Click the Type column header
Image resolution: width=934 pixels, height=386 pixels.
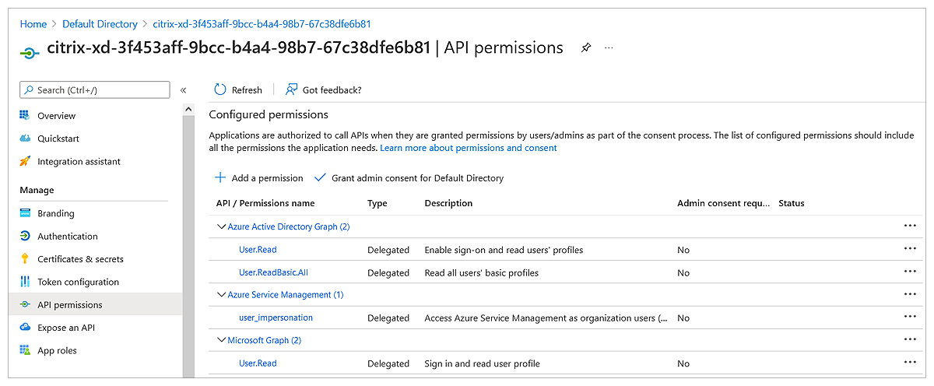pos(377,203)
